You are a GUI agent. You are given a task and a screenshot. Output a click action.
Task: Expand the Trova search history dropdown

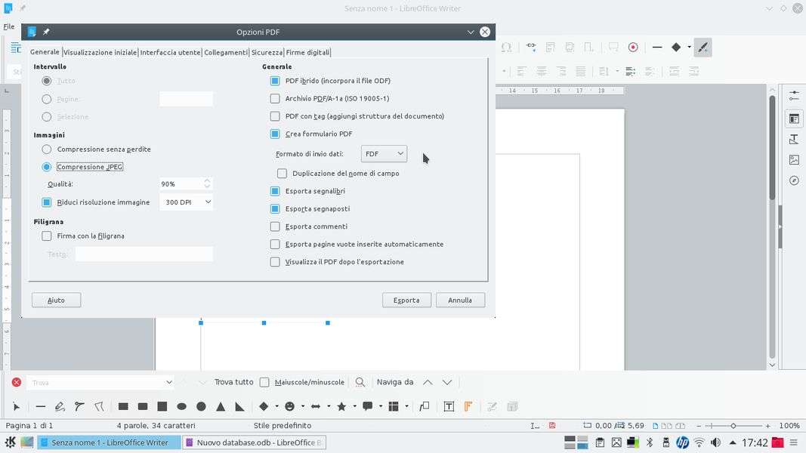click(x=168, y=382)
